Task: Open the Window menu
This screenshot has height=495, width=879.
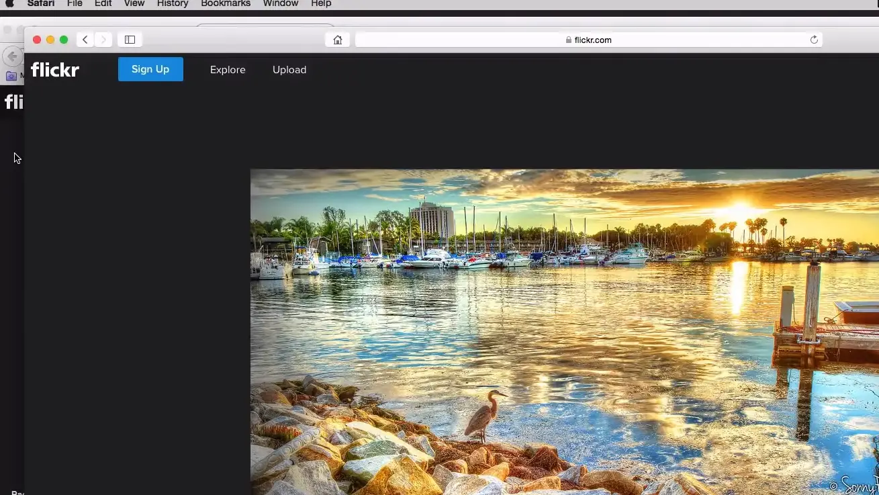Action: [280, 4]
